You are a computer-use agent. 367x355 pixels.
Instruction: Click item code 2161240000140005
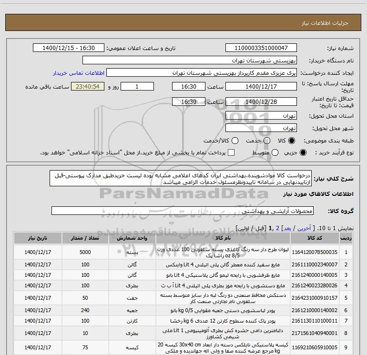(315, 275)
